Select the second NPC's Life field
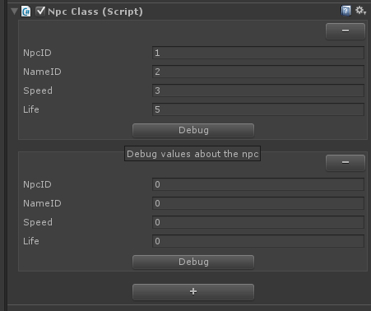 click(258, 241)
